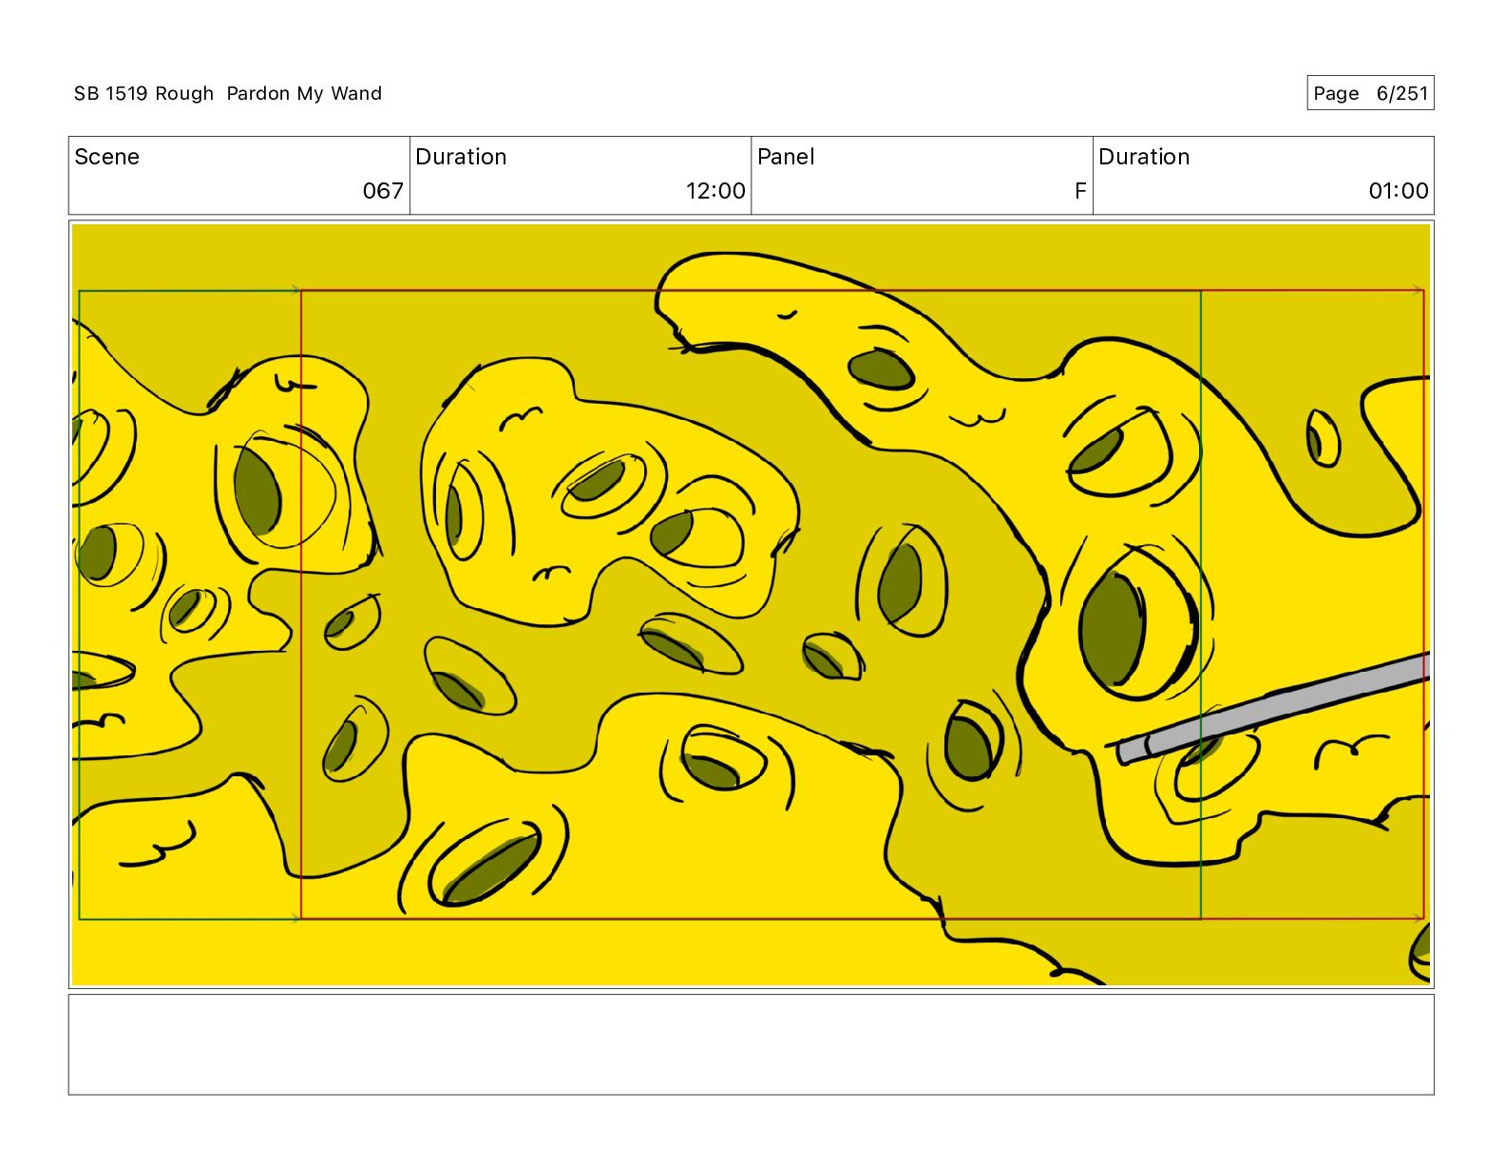The width and height of the screenshot is (1505, 1163).
Task: Click the Panel label in the header table
Action: click(x=786, y=157)
